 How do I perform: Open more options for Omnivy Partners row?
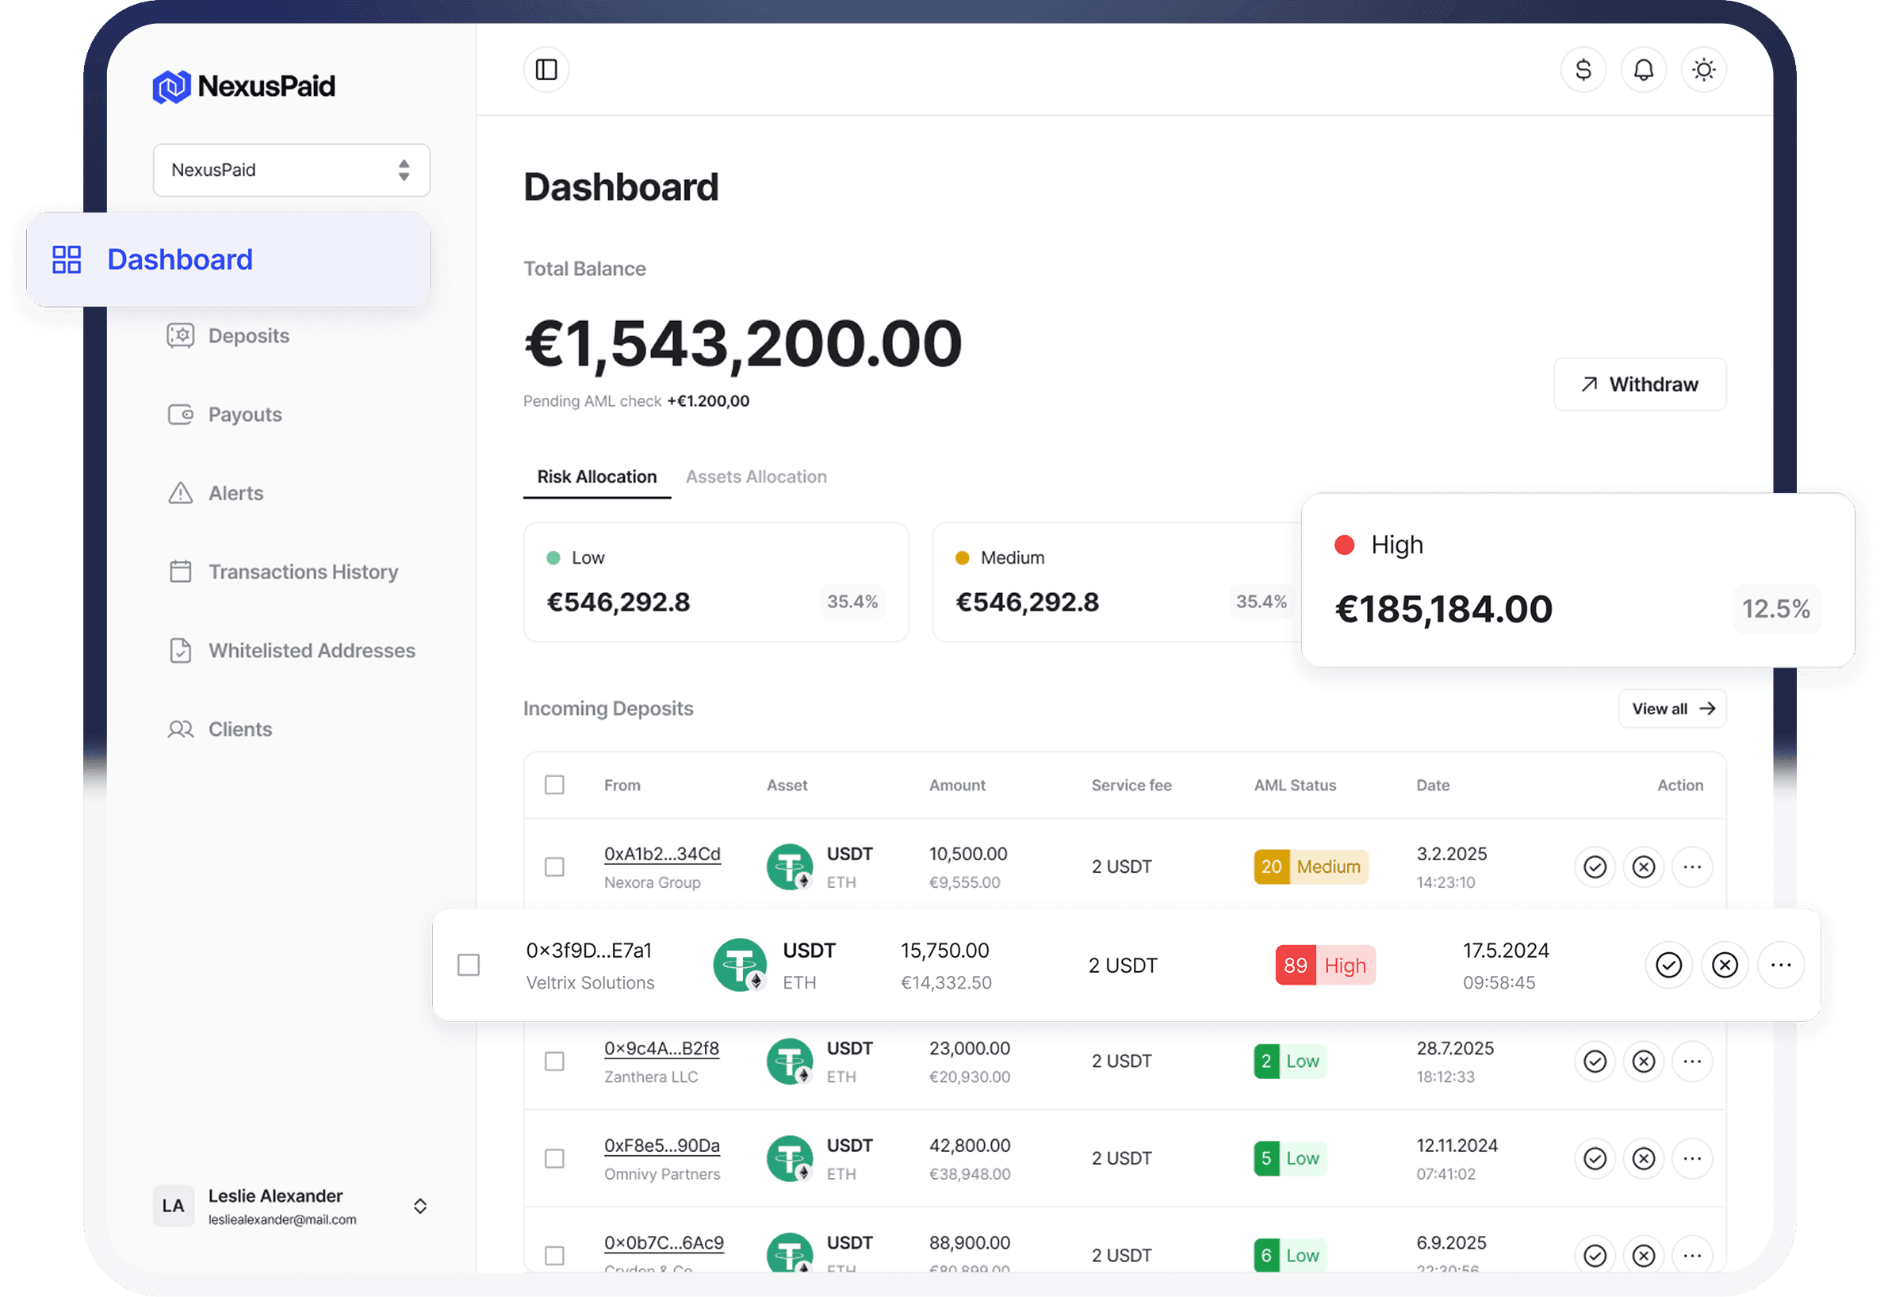click(1692, 1158)
